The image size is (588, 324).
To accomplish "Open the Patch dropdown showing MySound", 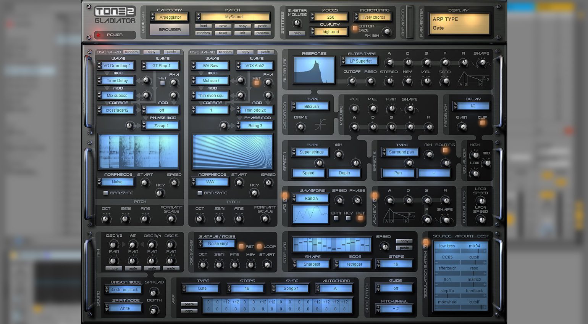I will point(233,17).
